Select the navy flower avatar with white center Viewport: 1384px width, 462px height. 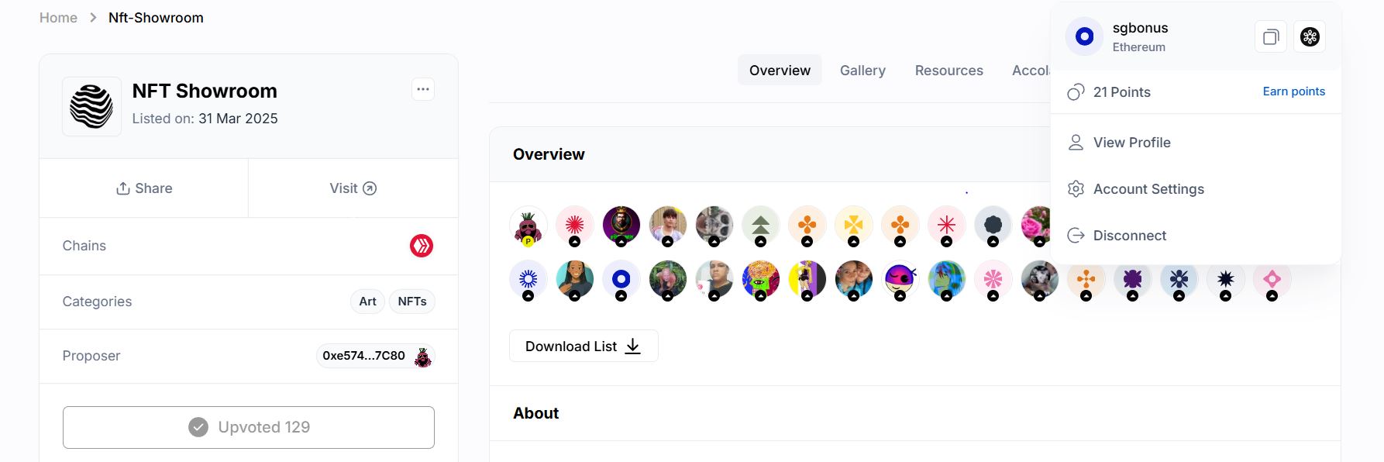pos(1179,280)
